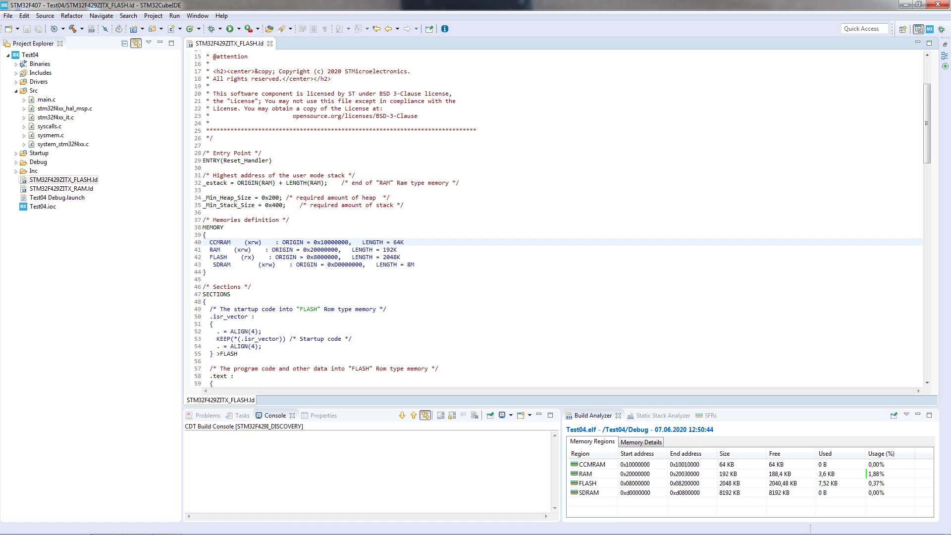Toggle Link with Editor in Project Explorer
951x535 pixels.
pos(136,43)
